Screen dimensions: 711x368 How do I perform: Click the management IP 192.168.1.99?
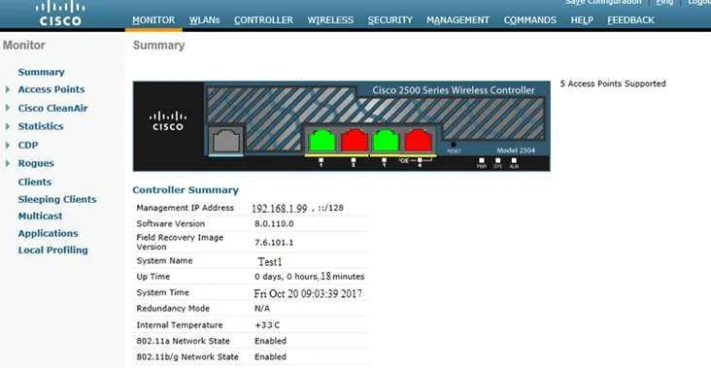tap(280, 209)
